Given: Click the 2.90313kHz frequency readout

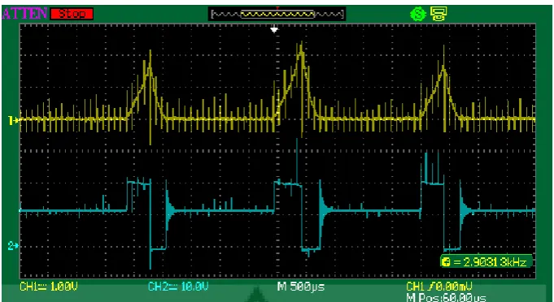Looking at the screenshot, I should point(491,262).
